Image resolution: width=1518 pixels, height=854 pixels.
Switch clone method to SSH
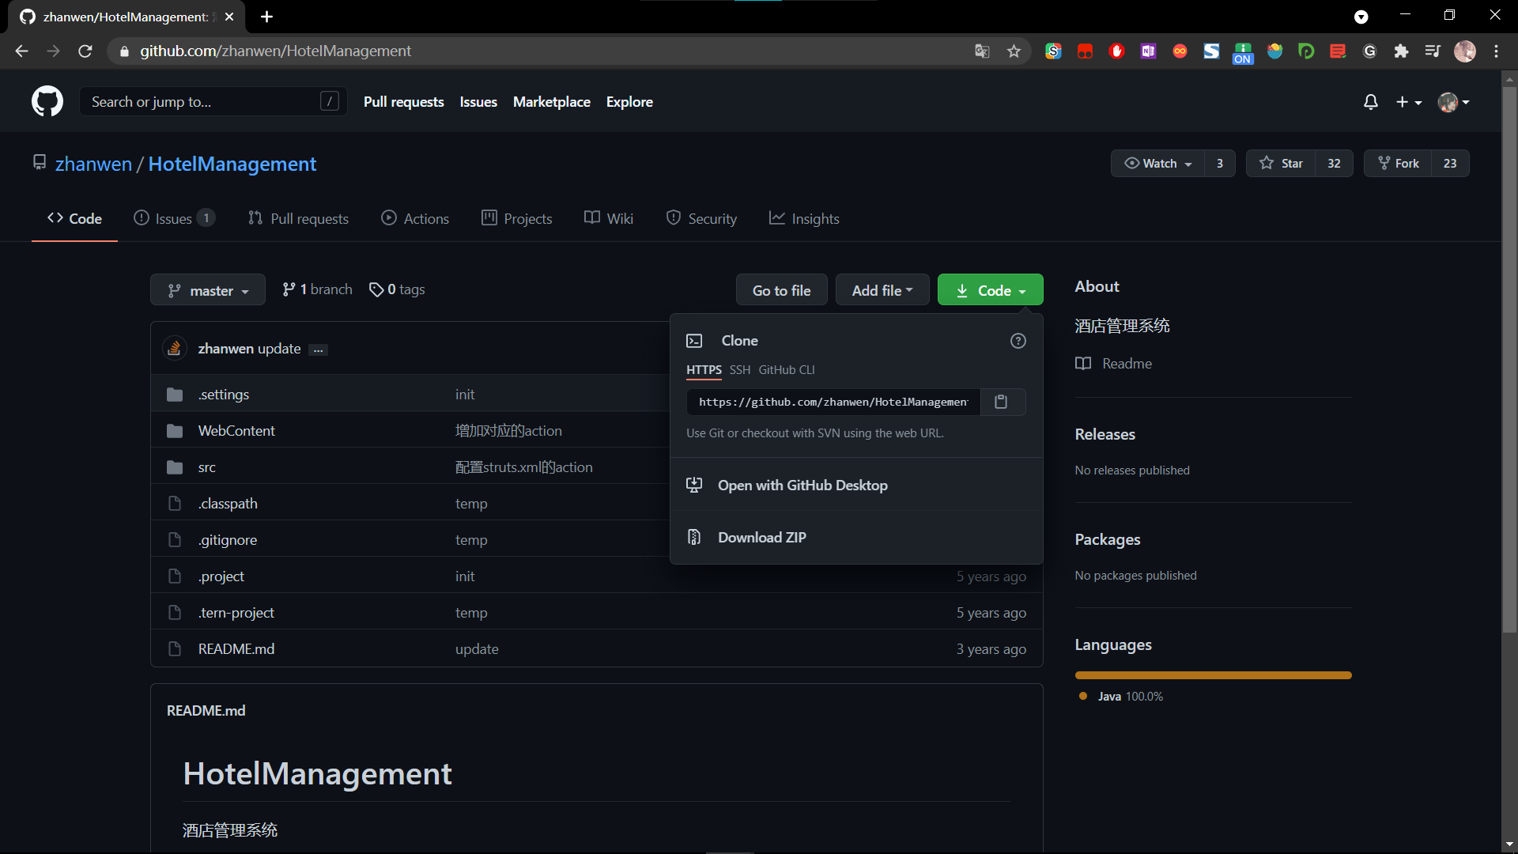pyautogui.click(x=739, y=369)
